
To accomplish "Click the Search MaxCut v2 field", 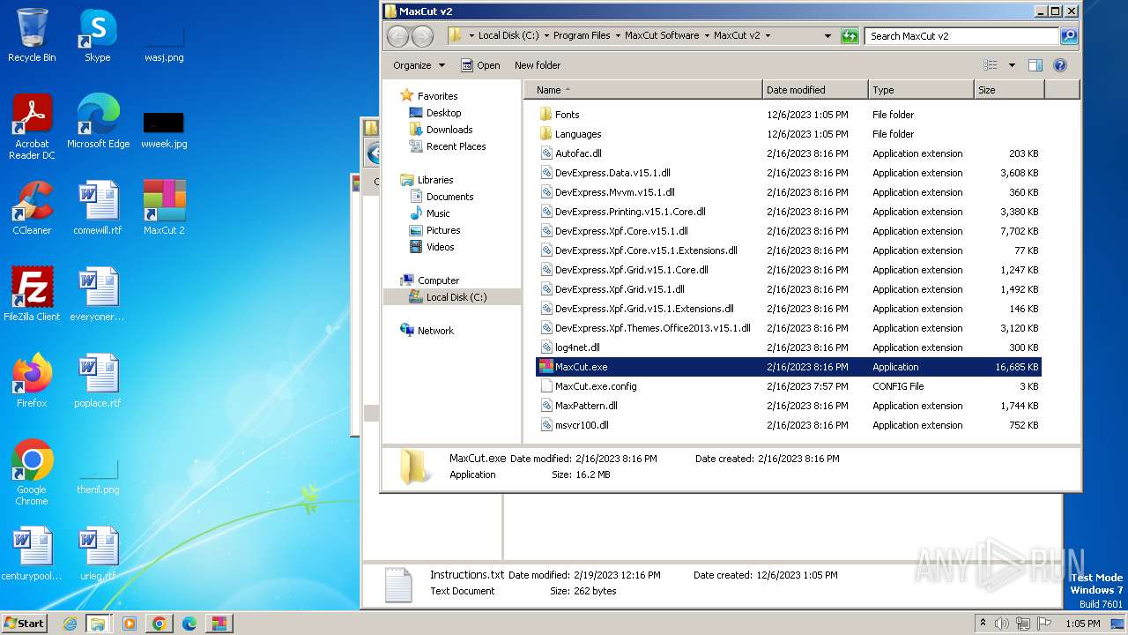I will (x=961, y=36).
